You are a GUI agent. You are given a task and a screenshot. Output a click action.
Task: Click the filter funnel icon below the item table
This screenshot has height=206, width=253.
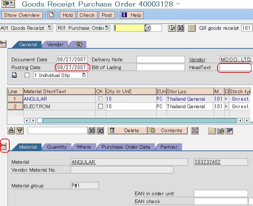coord(20,130)
